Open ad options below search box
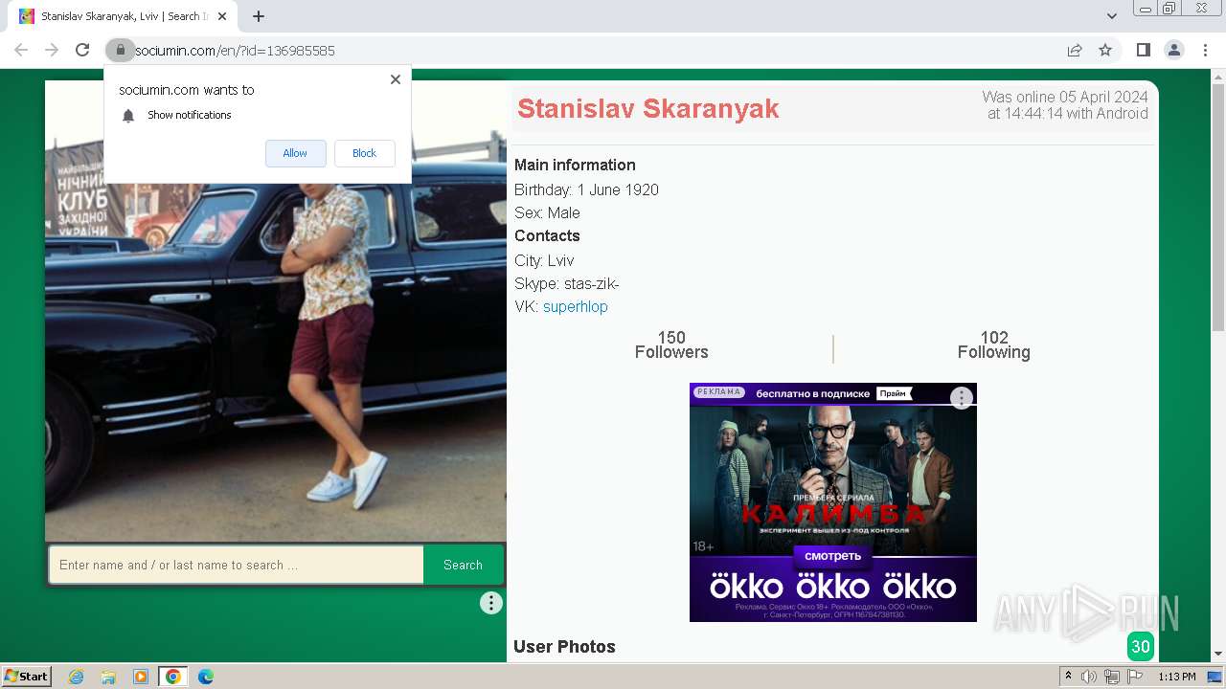 point(490,603)
